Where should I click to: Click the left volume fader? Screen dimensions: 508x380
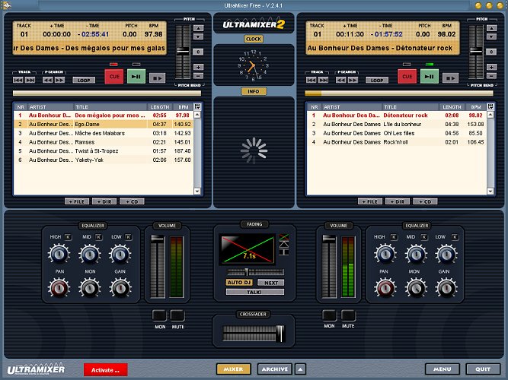[158, 239]
